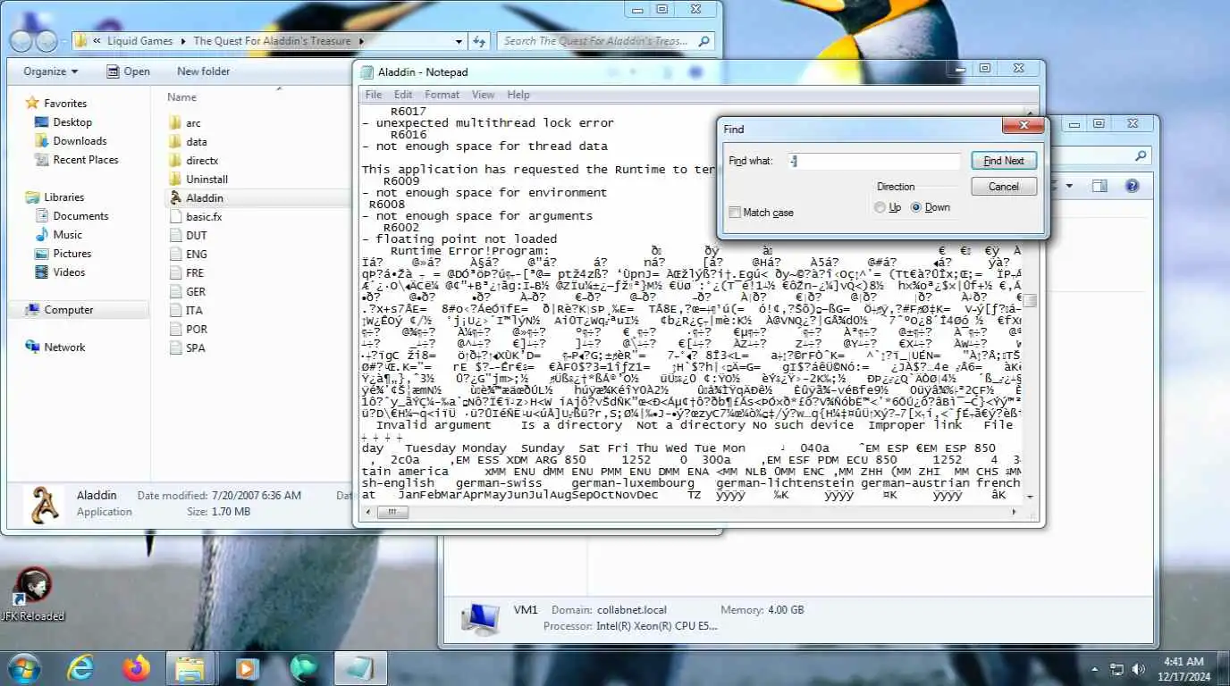The image size is (1230, 686).
Task: Open Notepad View menu
Action: [x=483, y=95]
